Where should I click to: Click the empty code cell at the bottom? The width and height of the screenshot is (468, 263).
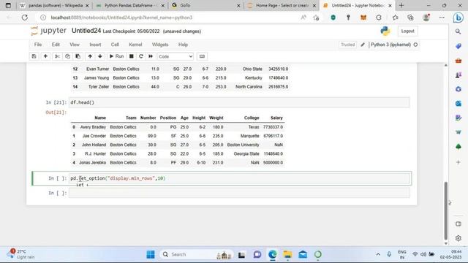pyautogui.click(x=240, y=193)
